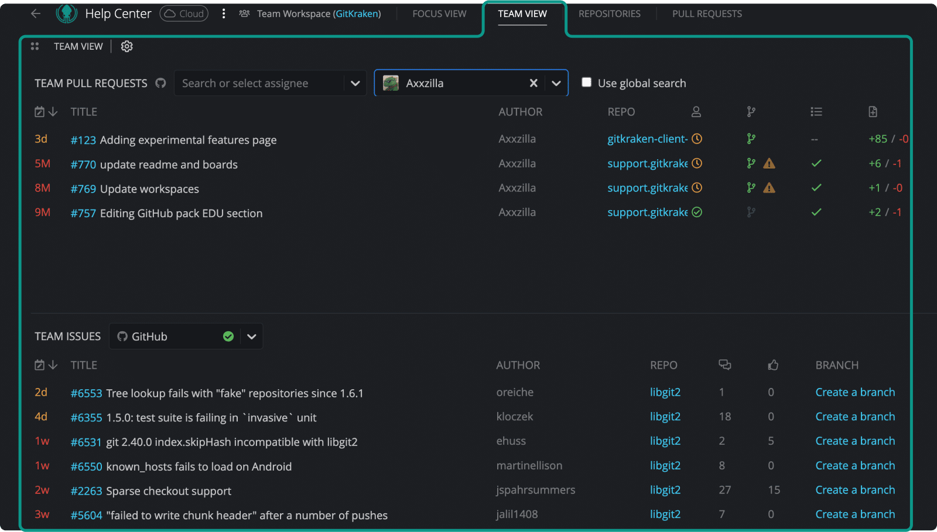Image resolution: width=937 pixels, height=532 pixels.
Task: Click warning triangle on PR #770 row
Action: (769, 163)
